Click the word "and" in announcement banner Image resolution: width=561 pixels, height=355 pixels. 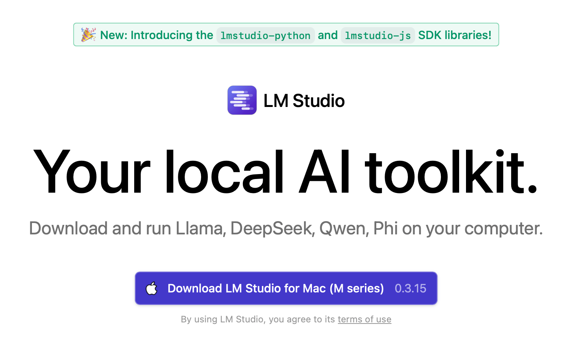click(328, 35)
